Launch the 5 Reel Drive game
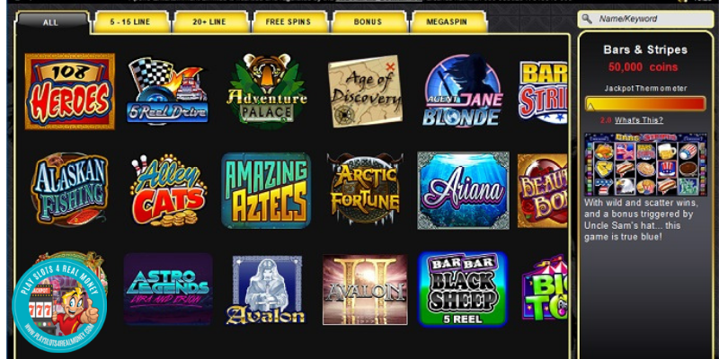This screenshot has width=719, height=359. 167,92
